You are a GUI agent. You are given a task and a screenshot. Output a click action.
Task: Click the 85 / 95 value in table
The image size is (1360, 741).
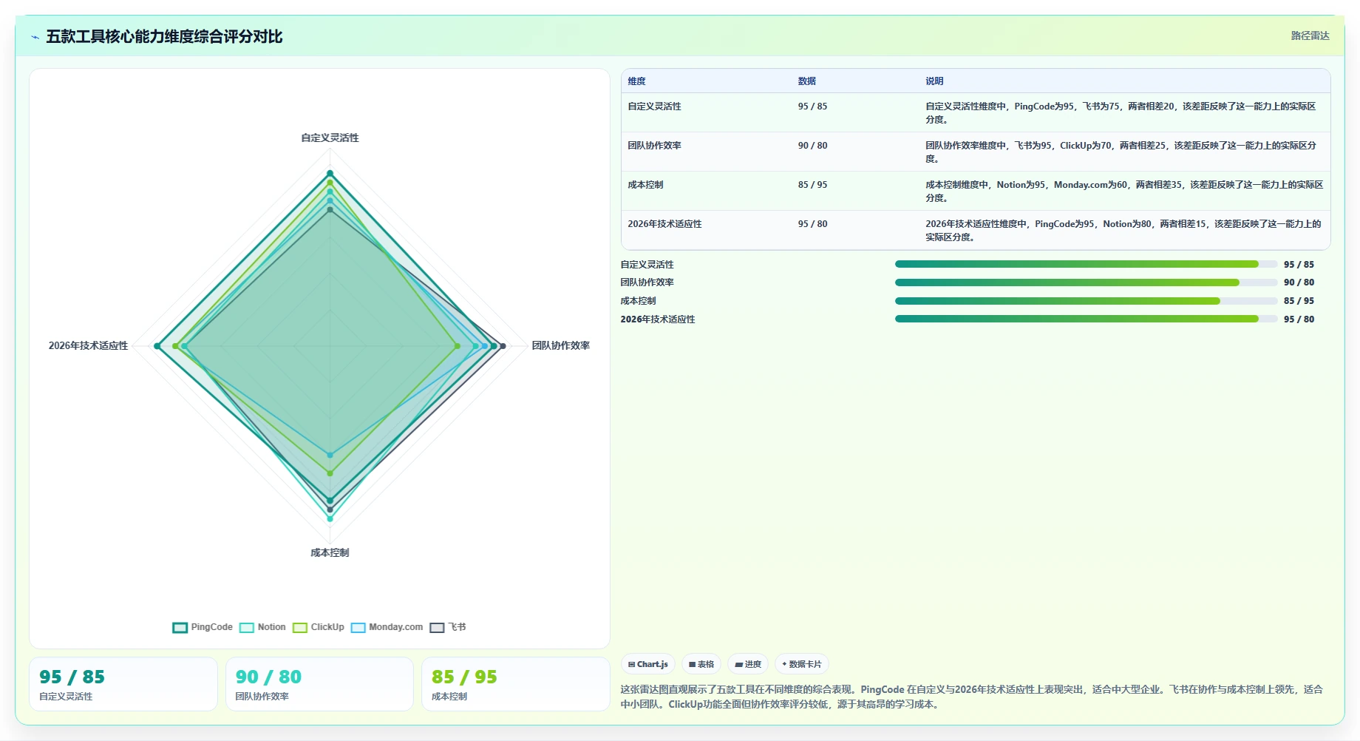[x=812, y=185]
